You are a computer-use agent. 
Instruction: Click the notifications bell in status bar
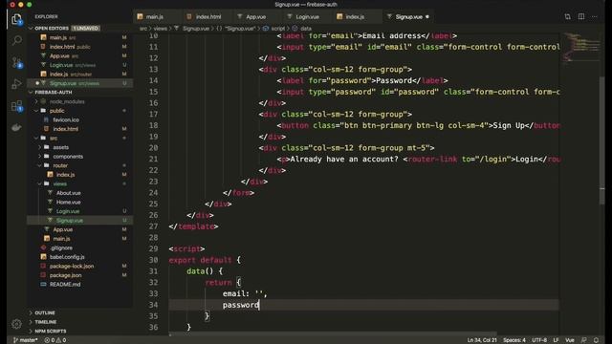pyautogui.click(x=596, y=340)
